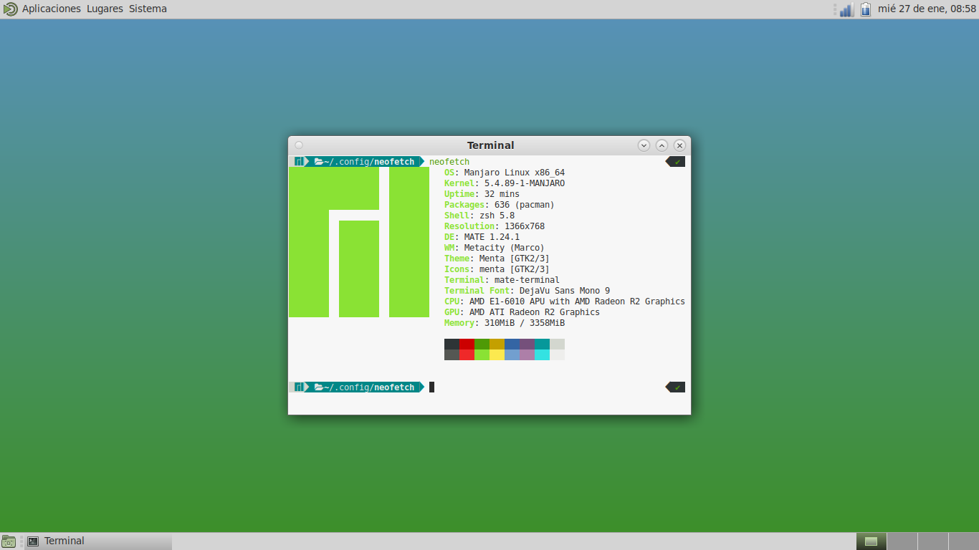The width and height of the screenshot is (979, 550).
Task: Switch to the second workspace
Action: pos(902,541)
